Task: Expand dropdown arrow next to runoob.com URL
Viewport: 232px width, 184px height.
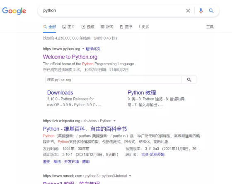Action: 130,176
